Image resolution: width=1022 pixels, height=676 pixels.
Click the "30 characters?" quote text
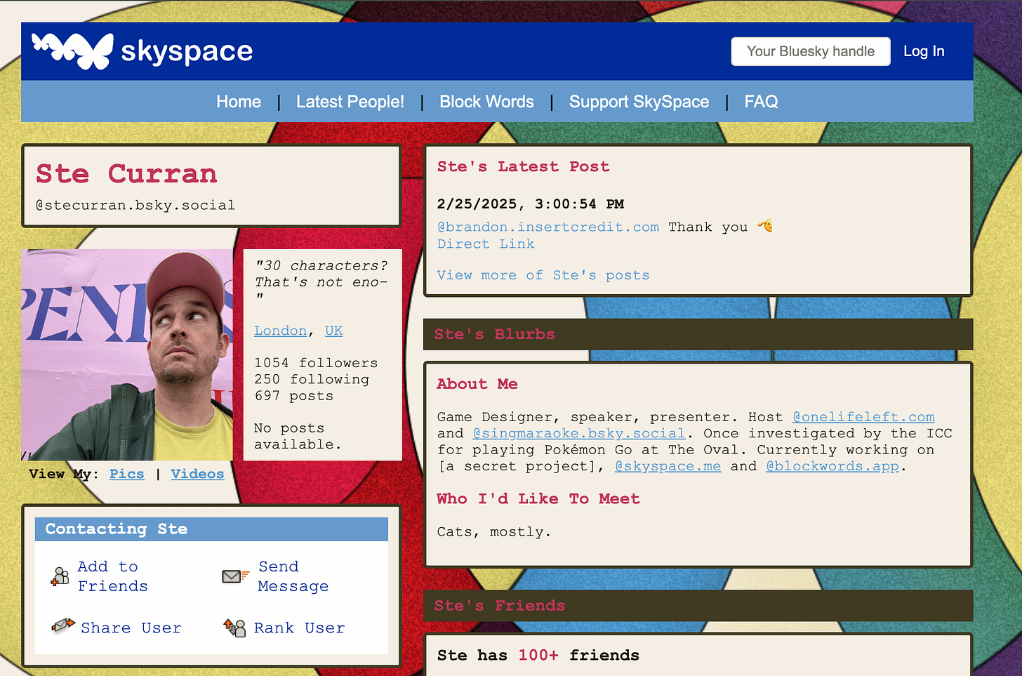pos(321,281)
